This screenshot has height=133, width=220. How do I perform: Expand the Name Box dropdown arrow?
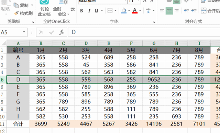pos(24,32)
